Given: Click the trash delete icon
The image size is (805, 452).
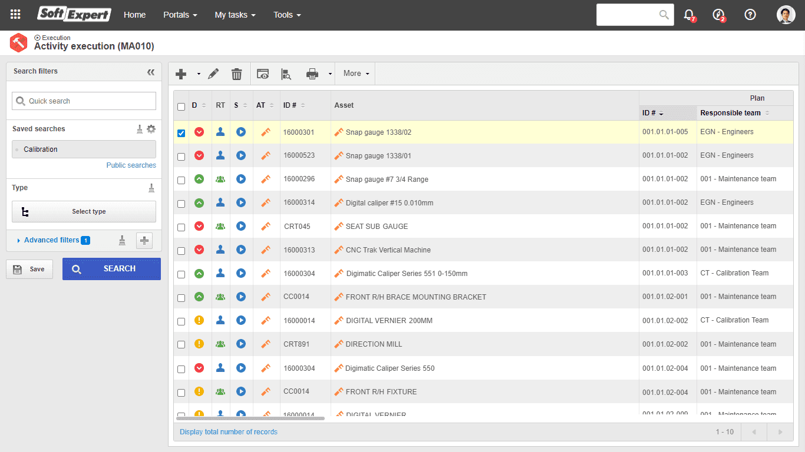Looking at the screenshot, I should tap(236, 74).
